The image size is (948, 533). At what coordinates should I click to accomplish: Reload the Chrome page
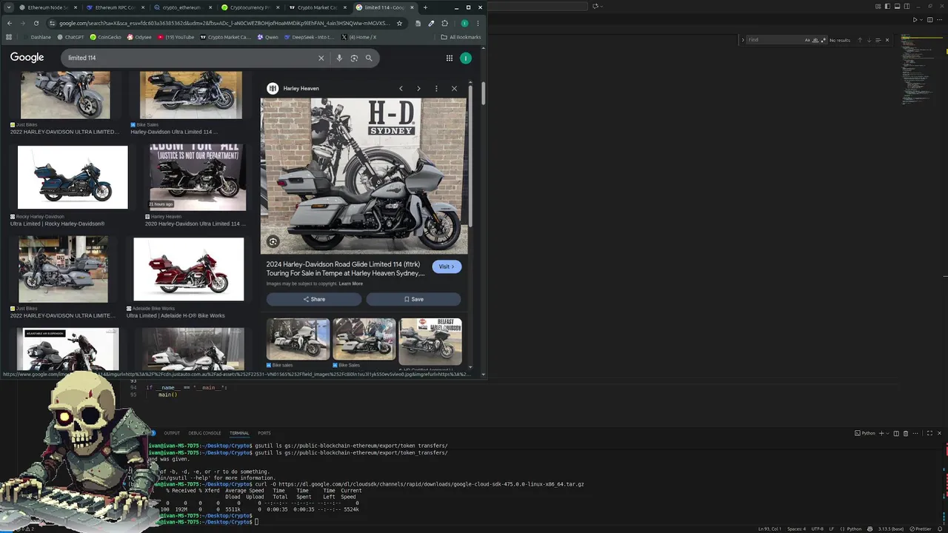point(36,23)
